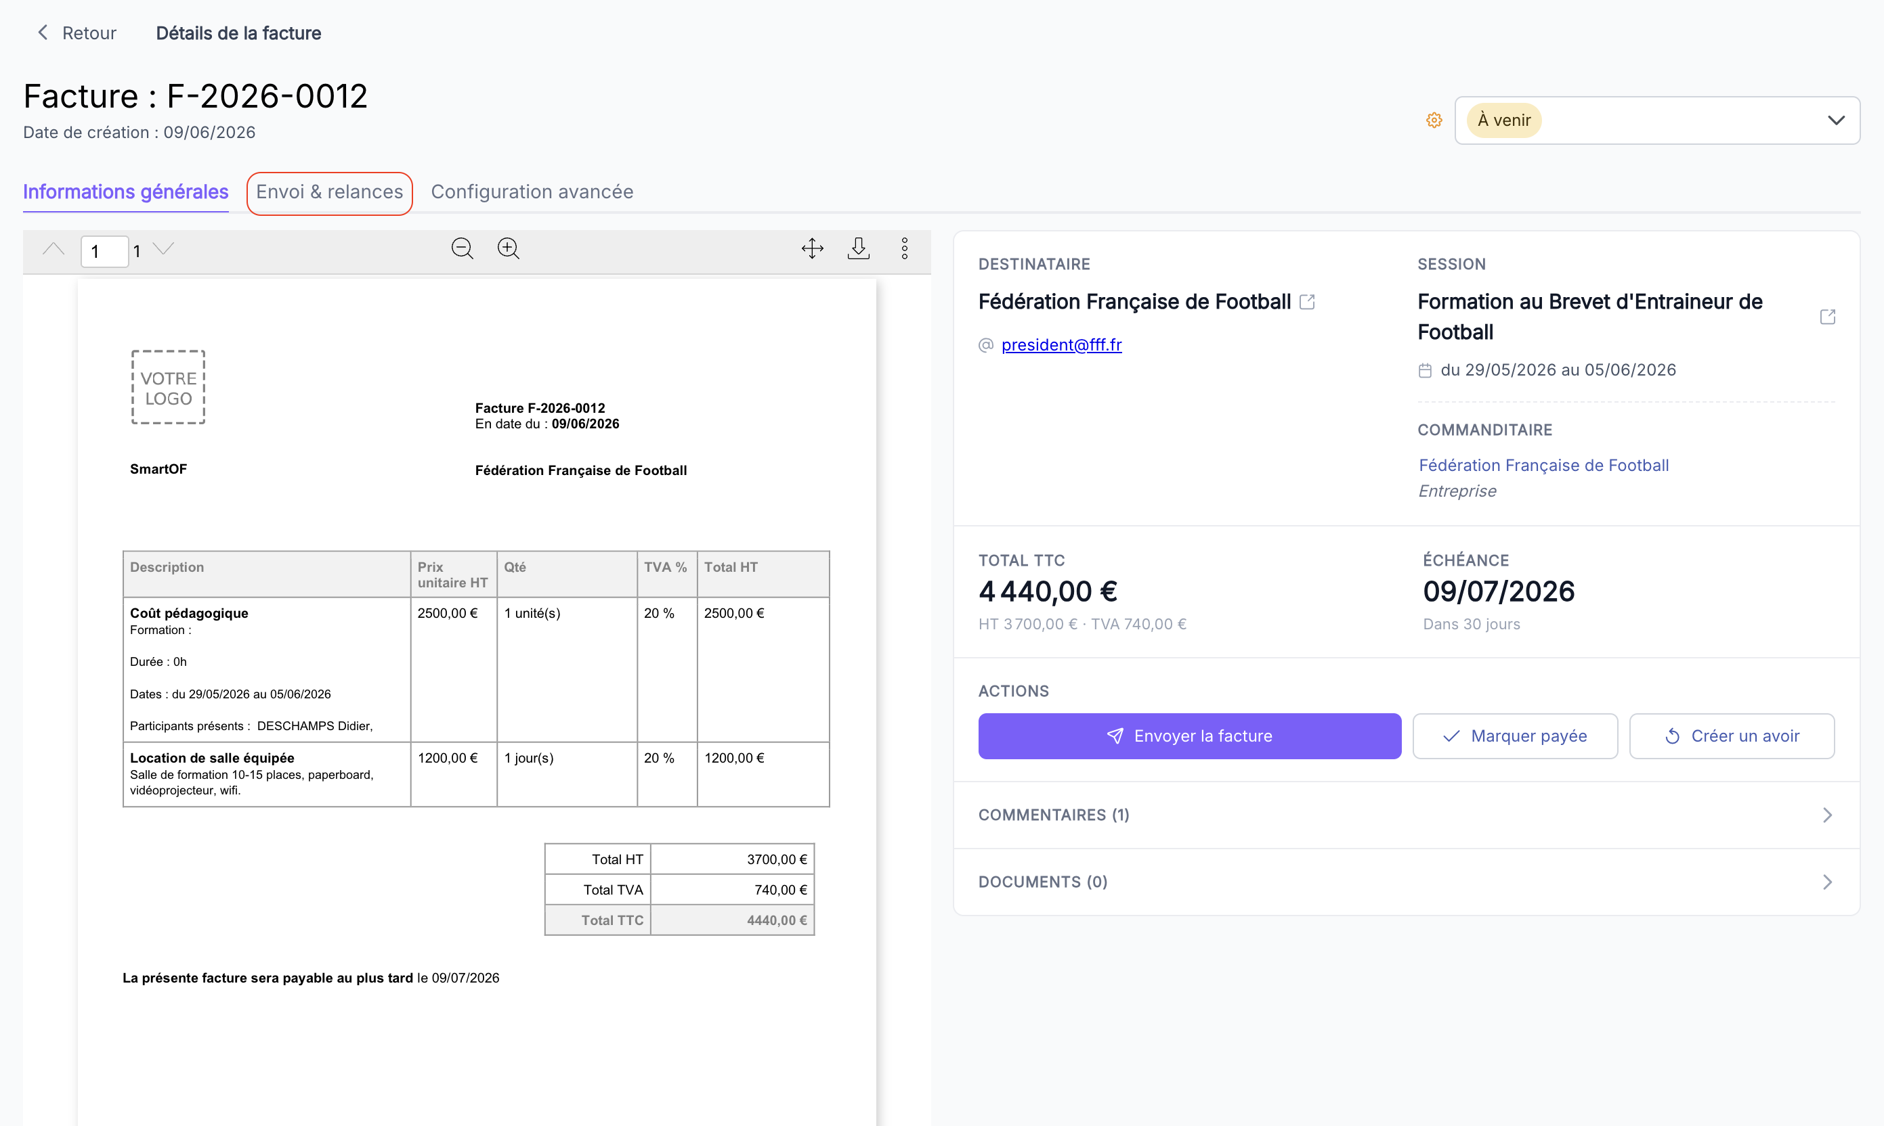
Task: Click the Location de salle équipée line
Action: 212,758
